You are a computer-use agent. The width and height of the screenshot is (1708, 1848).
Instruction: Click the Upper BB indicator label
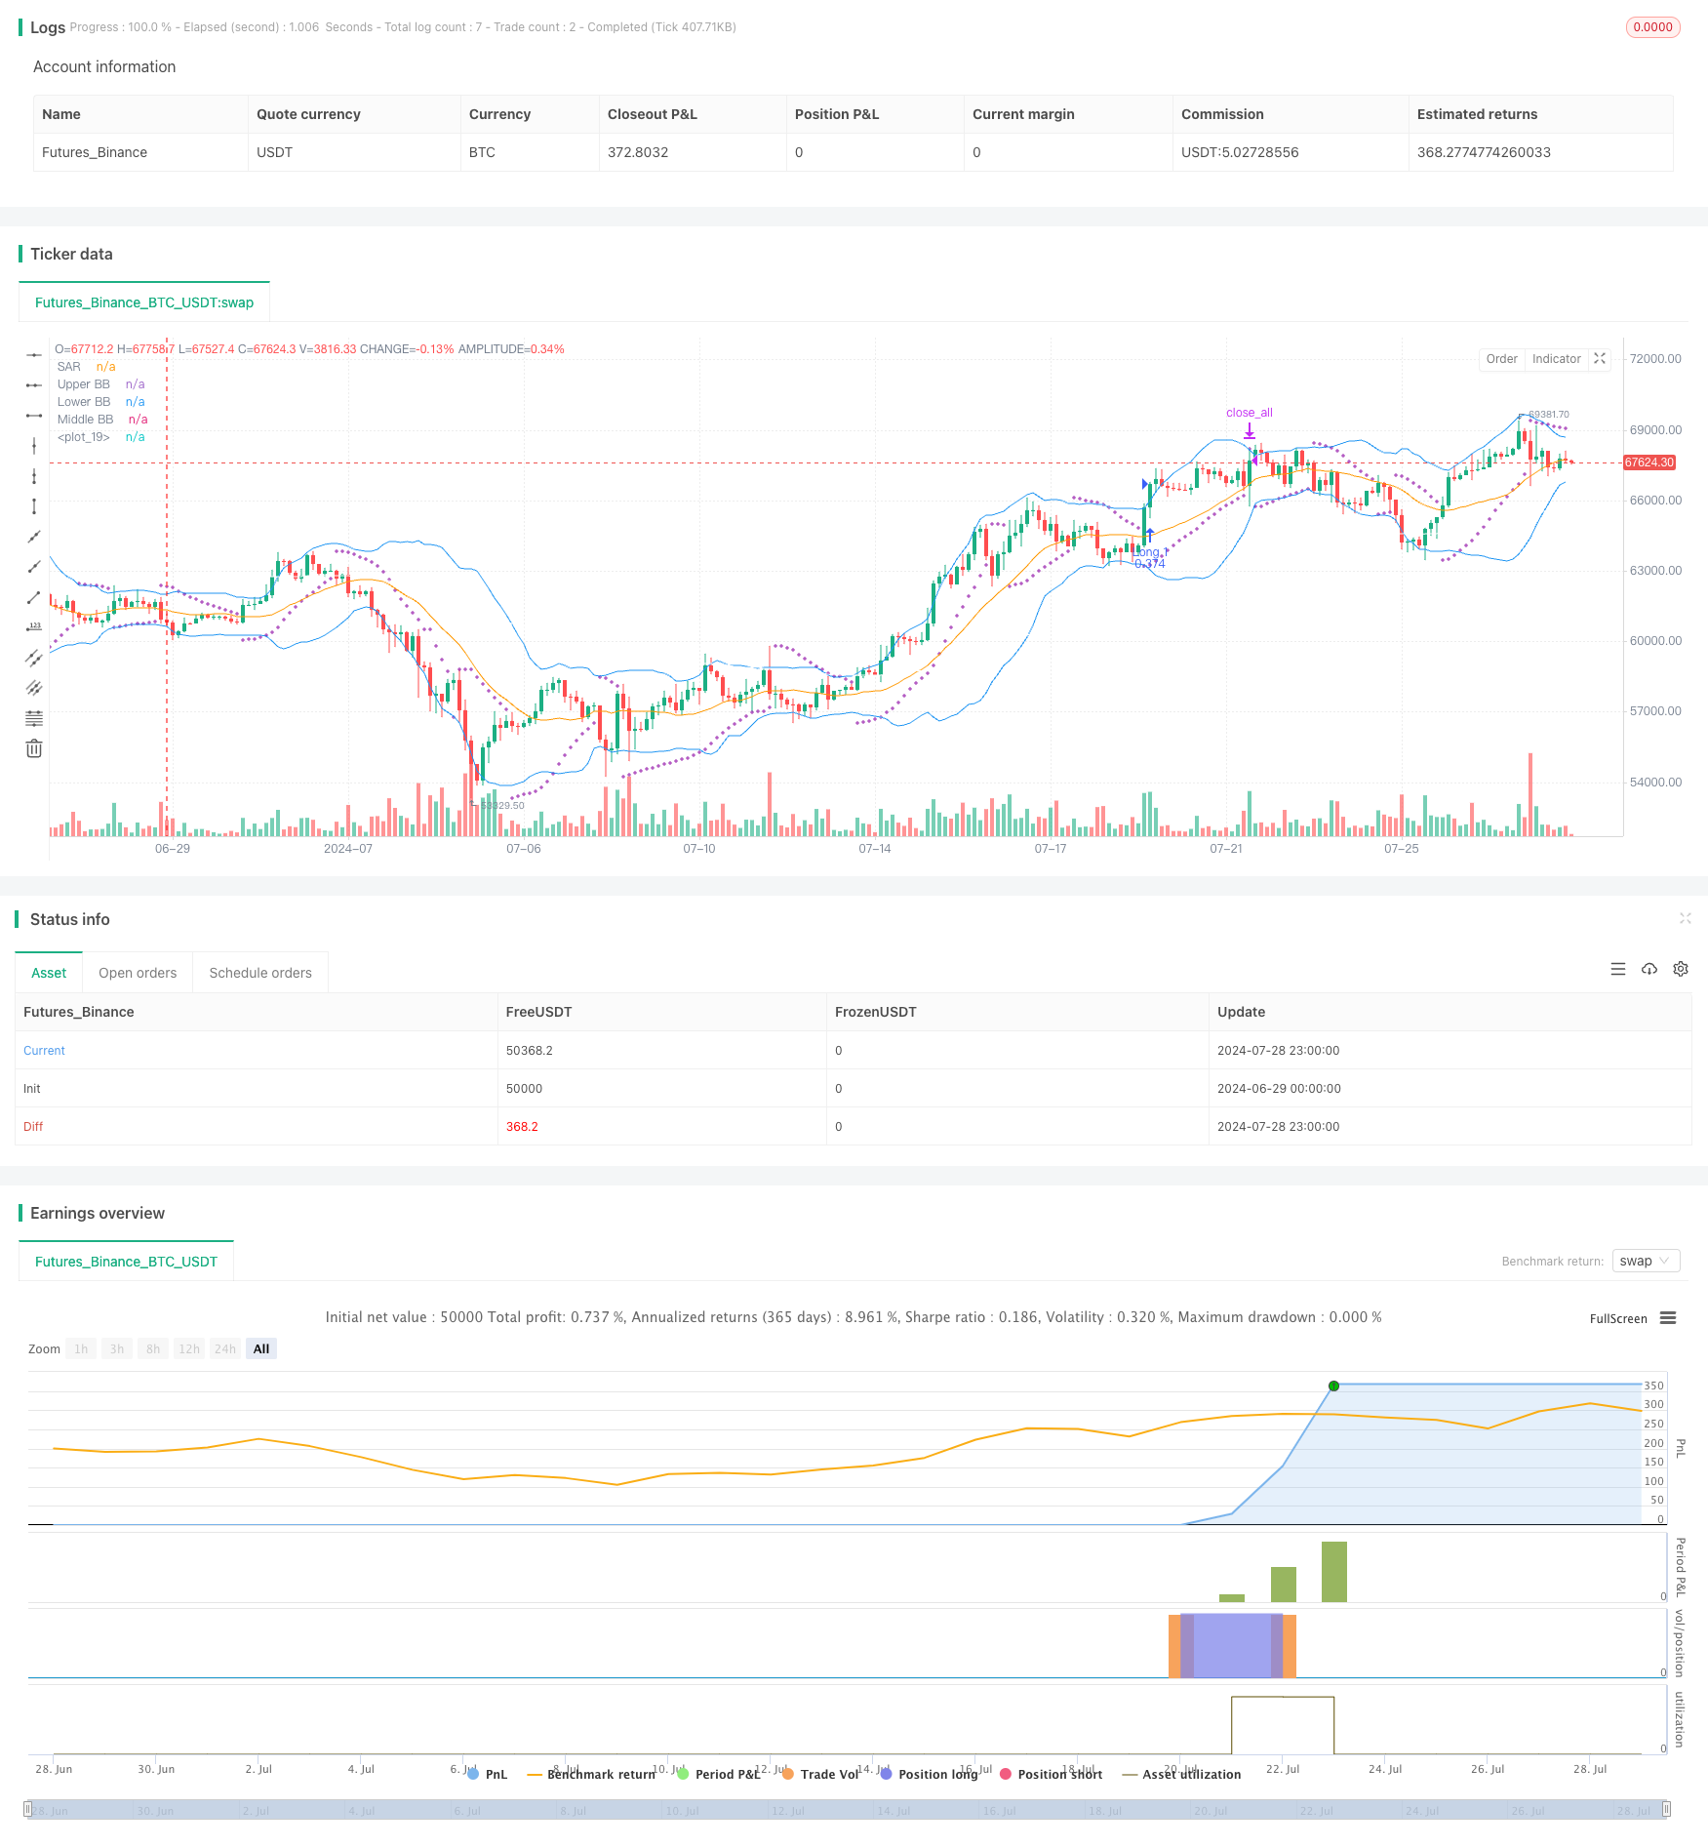tap(84, 384)
